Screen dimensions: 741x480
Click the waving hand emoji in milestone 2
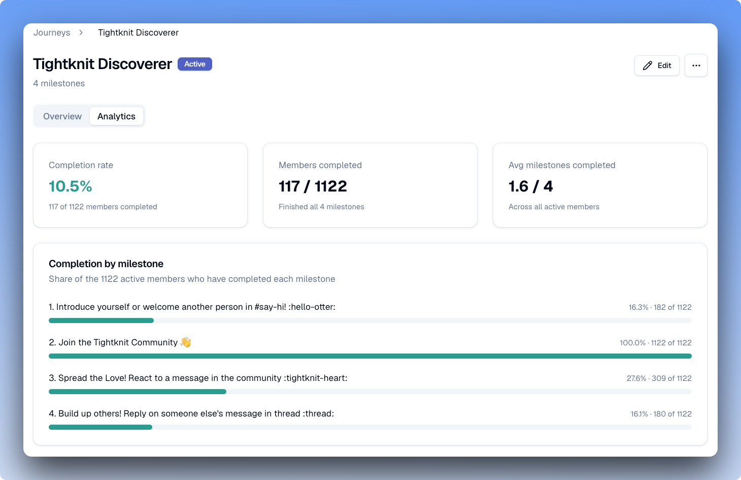[x=186, y=342]
